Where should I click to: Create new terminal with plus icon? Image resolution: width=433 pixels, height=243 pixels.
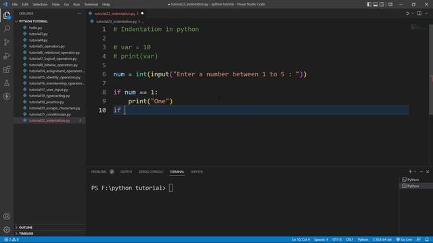(x=410, y=171)
